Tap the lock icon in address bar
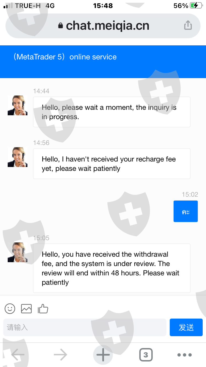The width and height of the screenshot is (206, 367). click(x=61, y=26)
